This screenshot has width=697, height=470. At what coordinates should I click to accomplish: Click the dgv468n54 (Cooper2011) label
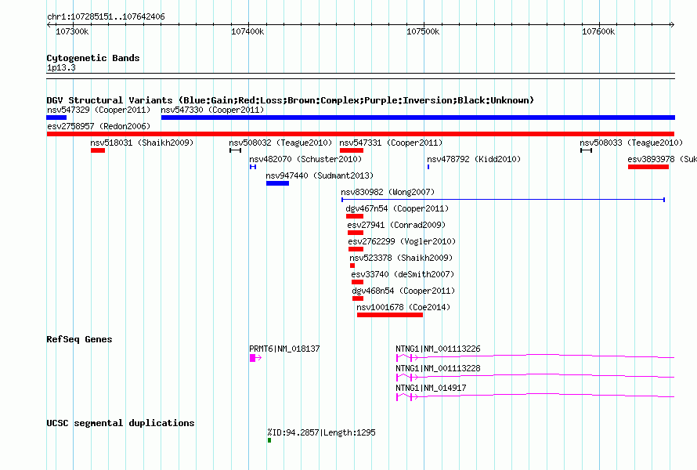pyautogui.click(x=403, y=291)
